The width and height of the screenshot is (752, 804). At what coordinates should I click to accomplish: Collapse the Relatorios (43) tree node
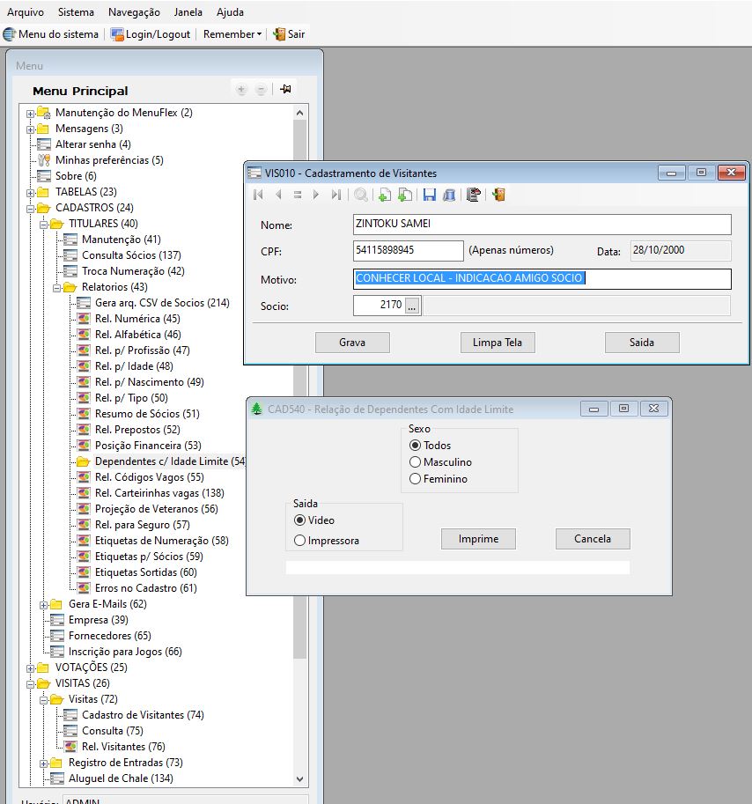pos(57,287)
